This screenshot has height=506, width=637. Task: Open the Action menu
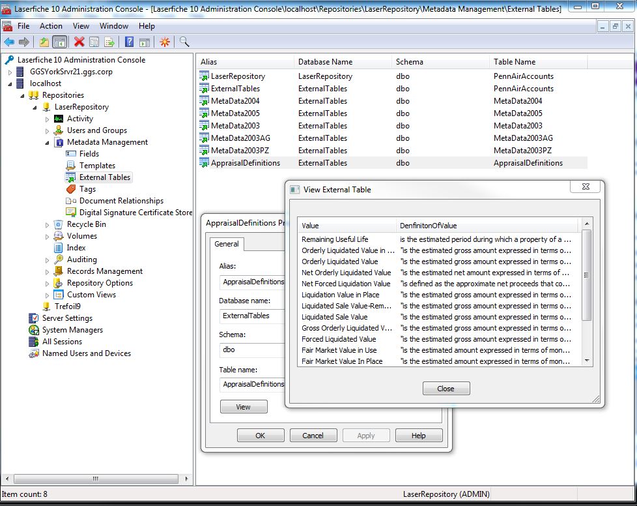51,26
